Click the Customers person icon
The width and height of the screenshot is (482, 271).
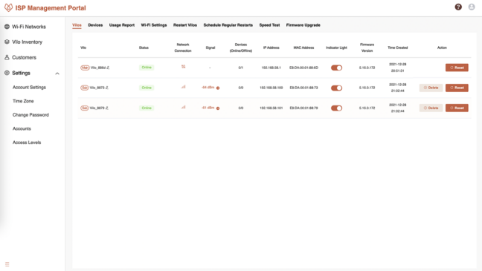[7, 57]
